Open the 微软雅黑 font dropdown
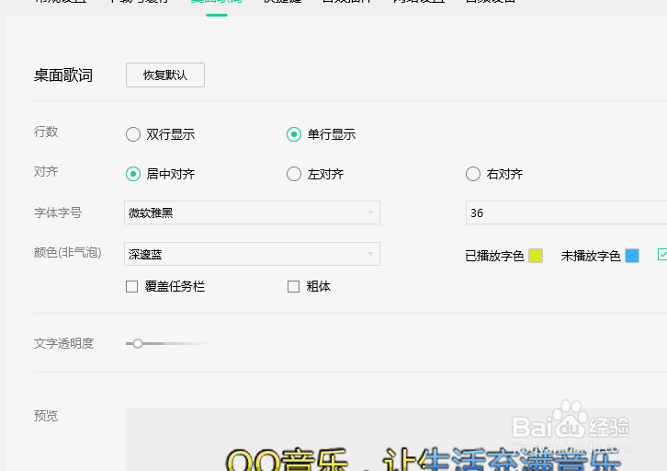This screenshot has height=471, width=667. (252, 213)
